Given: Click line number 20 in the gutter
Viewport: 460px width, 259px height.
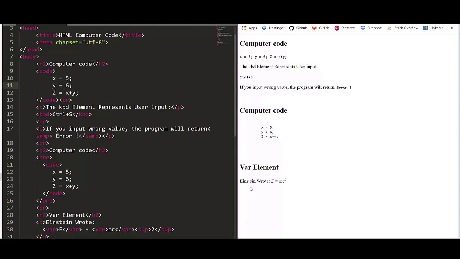Looking at the screenshot, I should click(x=10, y=158).
